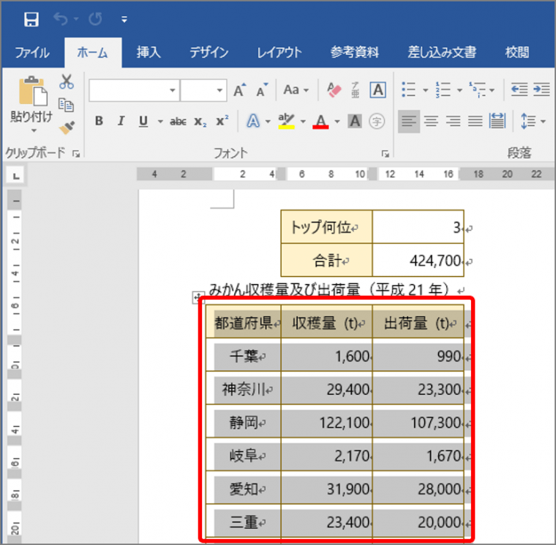Screen dimensions: 556x545
Task: Open the phonetic guide (ruby) tool
Action: tap(355, 90)
